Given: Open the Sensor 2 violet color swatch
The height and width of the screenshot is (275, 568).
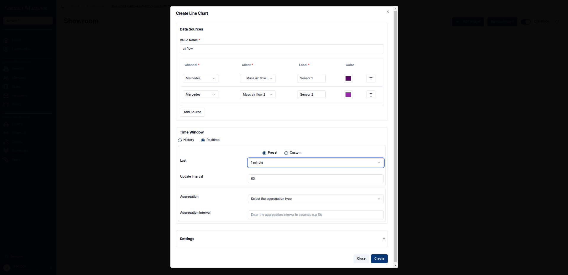Looking at the screenshot, I should [348, 95].
